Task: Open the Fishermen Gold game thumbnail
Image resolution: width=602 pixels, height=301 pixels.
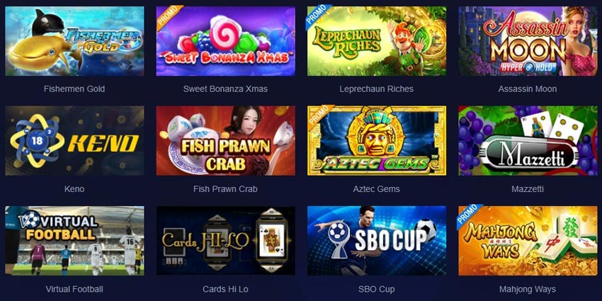Action: [74, 41]
